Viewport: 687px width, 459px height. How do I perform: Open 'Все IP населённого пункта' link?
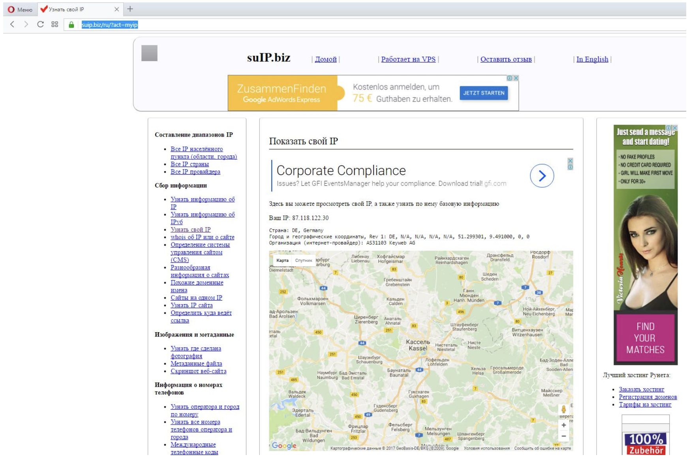coord(204,153)
